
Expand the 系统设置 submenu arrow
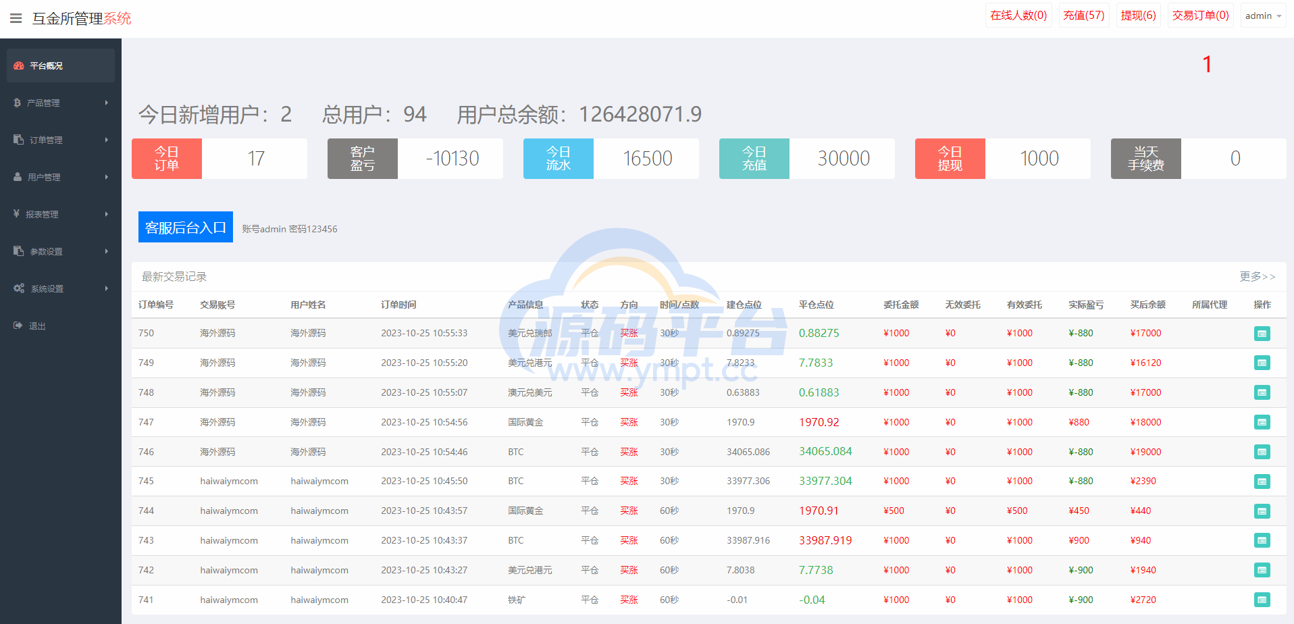click(106, 288)
